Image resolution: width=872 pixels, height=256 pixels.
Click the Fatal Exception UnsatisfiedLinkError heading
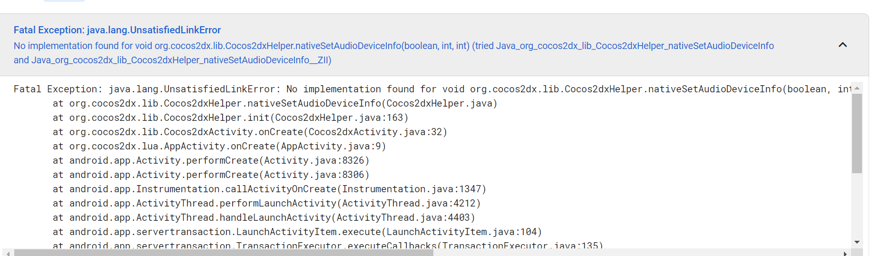click(117, 30)
